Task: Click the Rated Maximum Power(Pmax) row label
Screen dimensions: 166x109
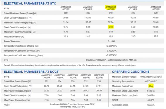Action: [20, 13]
